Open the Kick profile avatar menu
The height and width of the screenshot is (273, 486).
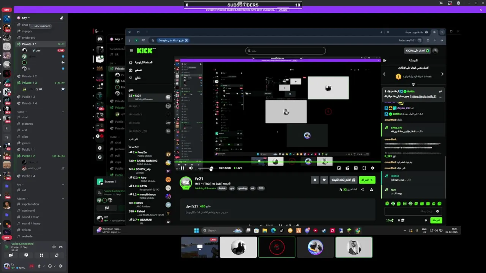pyautogui.click(x=436, y=50)
